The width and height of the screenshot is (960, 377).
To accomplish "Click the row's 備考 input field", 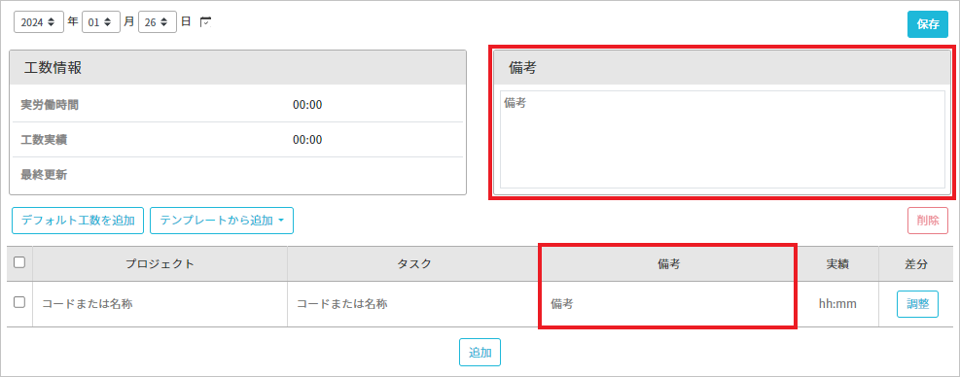I will pyautogui.click(x=667, y=303).
